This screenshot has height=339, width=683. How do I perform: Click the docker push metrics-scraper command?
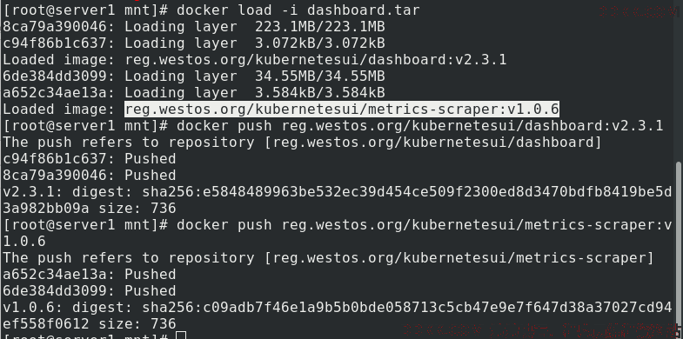coord(425,225)
